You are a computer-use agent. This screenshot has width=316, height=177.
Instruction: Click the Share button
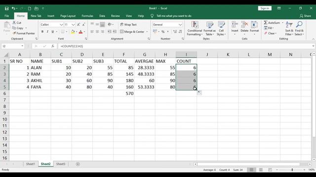306,16
